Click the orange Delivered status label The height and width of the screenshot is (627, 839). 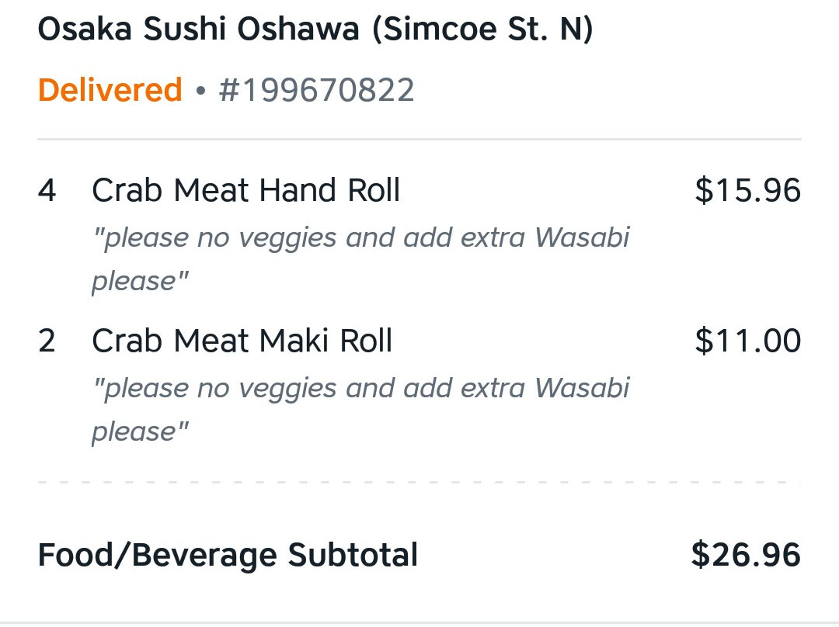coord(110,89)
